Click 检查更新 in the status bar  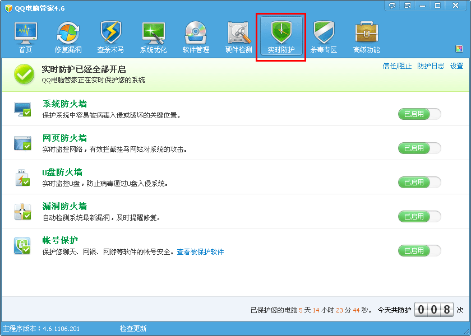pos(133,329)
